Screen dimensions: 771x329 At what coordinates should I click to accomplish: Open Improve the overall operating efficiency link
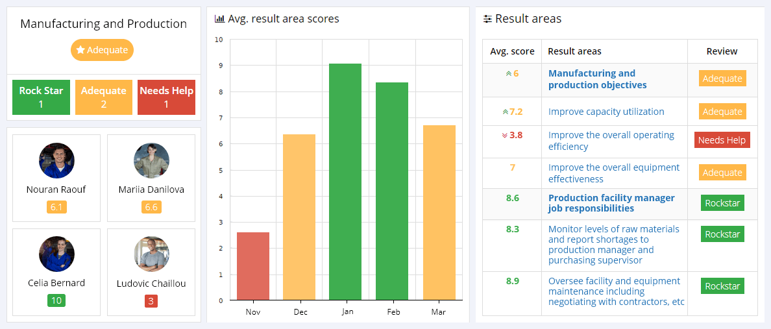[x=611, y=141]
